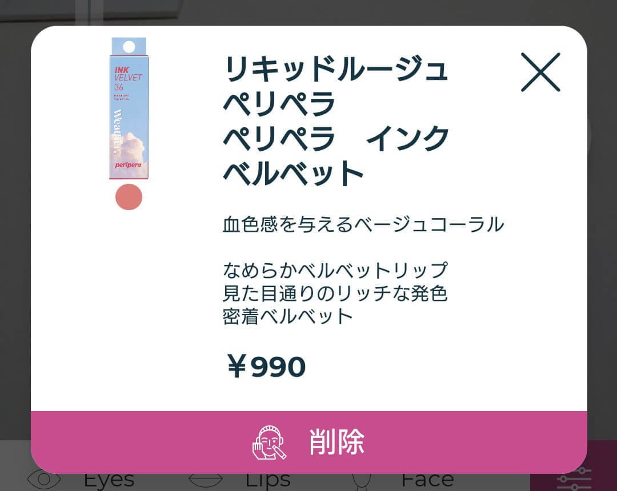The width and height of the screenshot is (617, 491).
Task: Click the ペリペラ brand name line
Action: pos(279,103)
